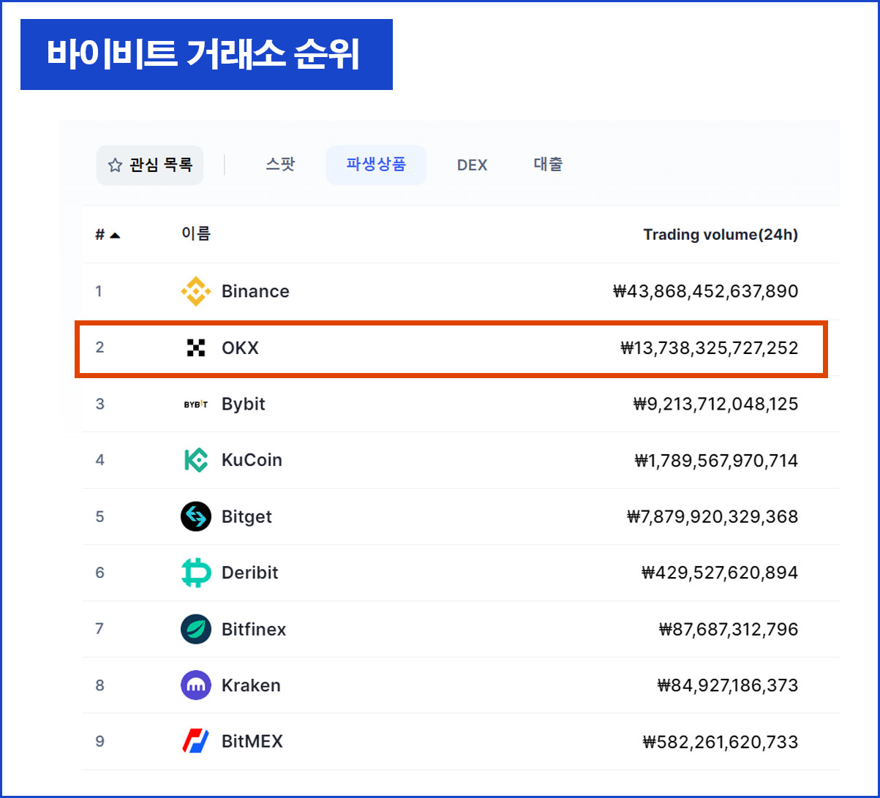Viewport: 880px width, 798px height.
Task: Switch to the 스팟 tab
Action: tap(280, 165)
